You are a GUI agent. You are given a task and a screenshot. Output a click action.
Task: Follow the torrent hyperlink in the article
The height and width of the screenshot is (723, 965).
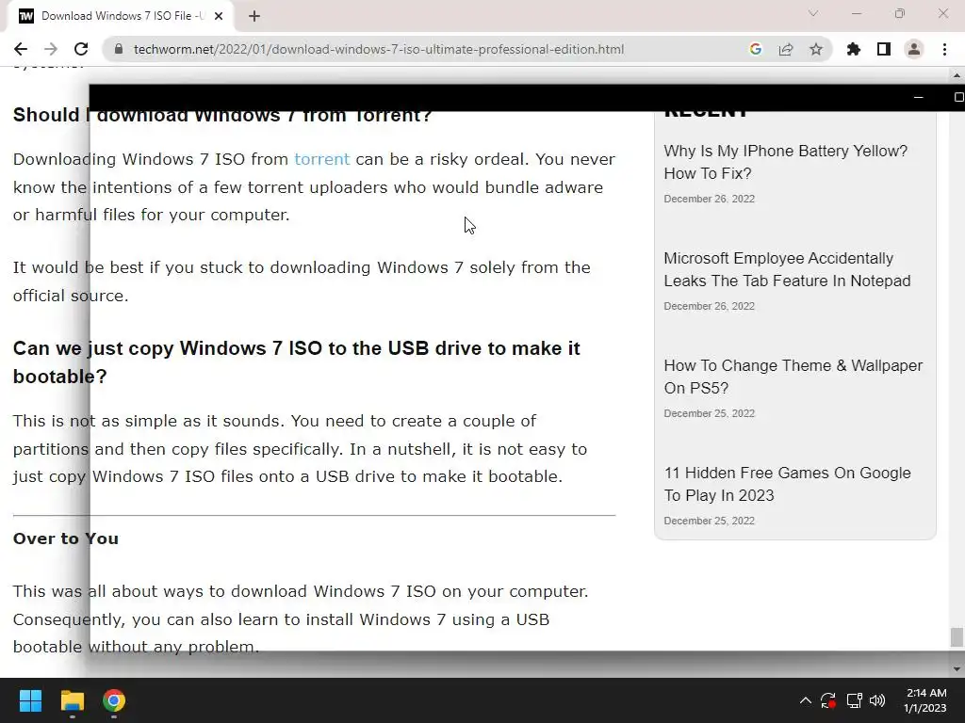tap(322, 159)
